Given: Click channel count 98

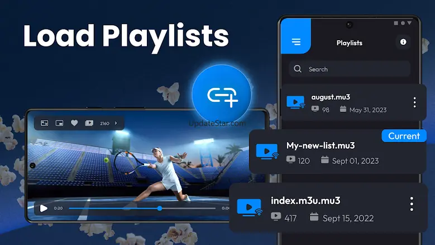Looking at the screenshot, I should click(326, 110).
